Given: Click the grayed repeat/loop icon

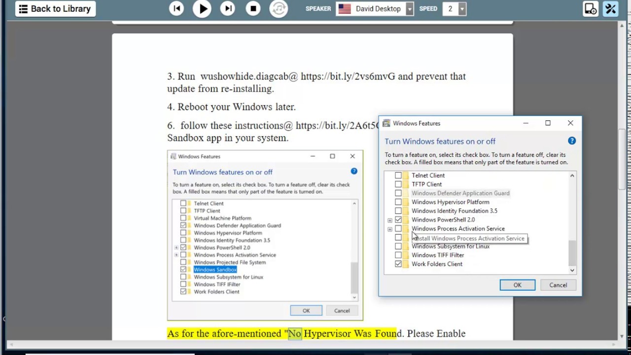Looking at the screenshot, I should point(279,8).
